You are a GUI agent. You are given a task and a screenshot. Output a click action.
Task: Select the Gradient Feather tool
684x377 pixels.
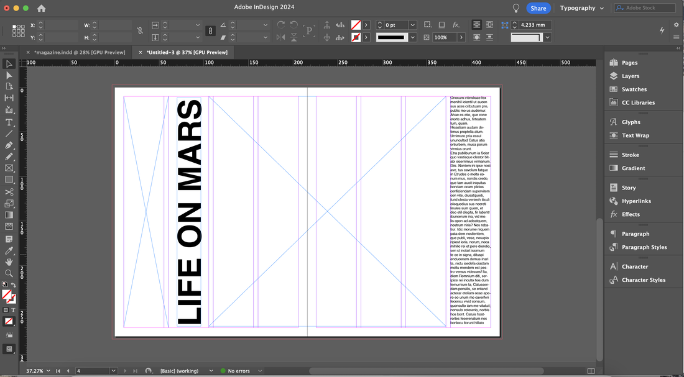[9, 226]
